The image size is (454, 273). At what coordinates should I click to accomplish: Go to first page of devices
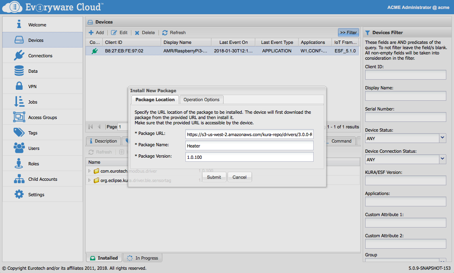pyautogui.click(x=90, y=127)
